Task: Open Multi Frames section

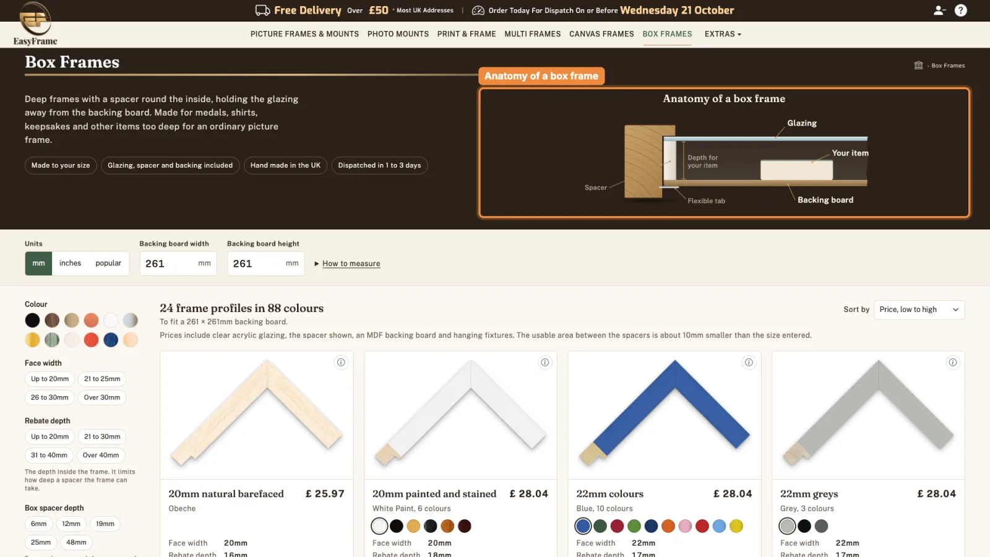Action: (x=532, y=34)
